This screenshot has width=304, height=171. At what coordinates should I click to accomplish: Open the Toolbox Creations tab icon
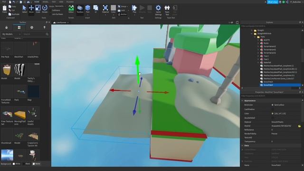click(x=44, y=28)
